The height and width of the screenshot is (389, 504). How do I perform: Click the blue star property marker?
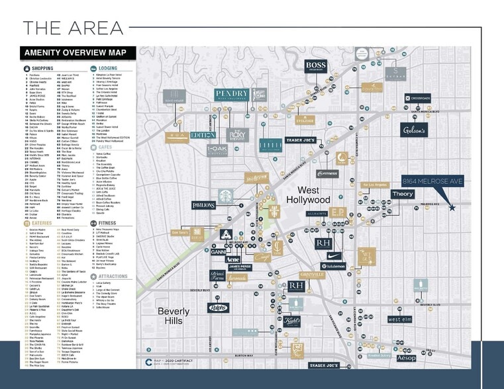pos(452,207)
